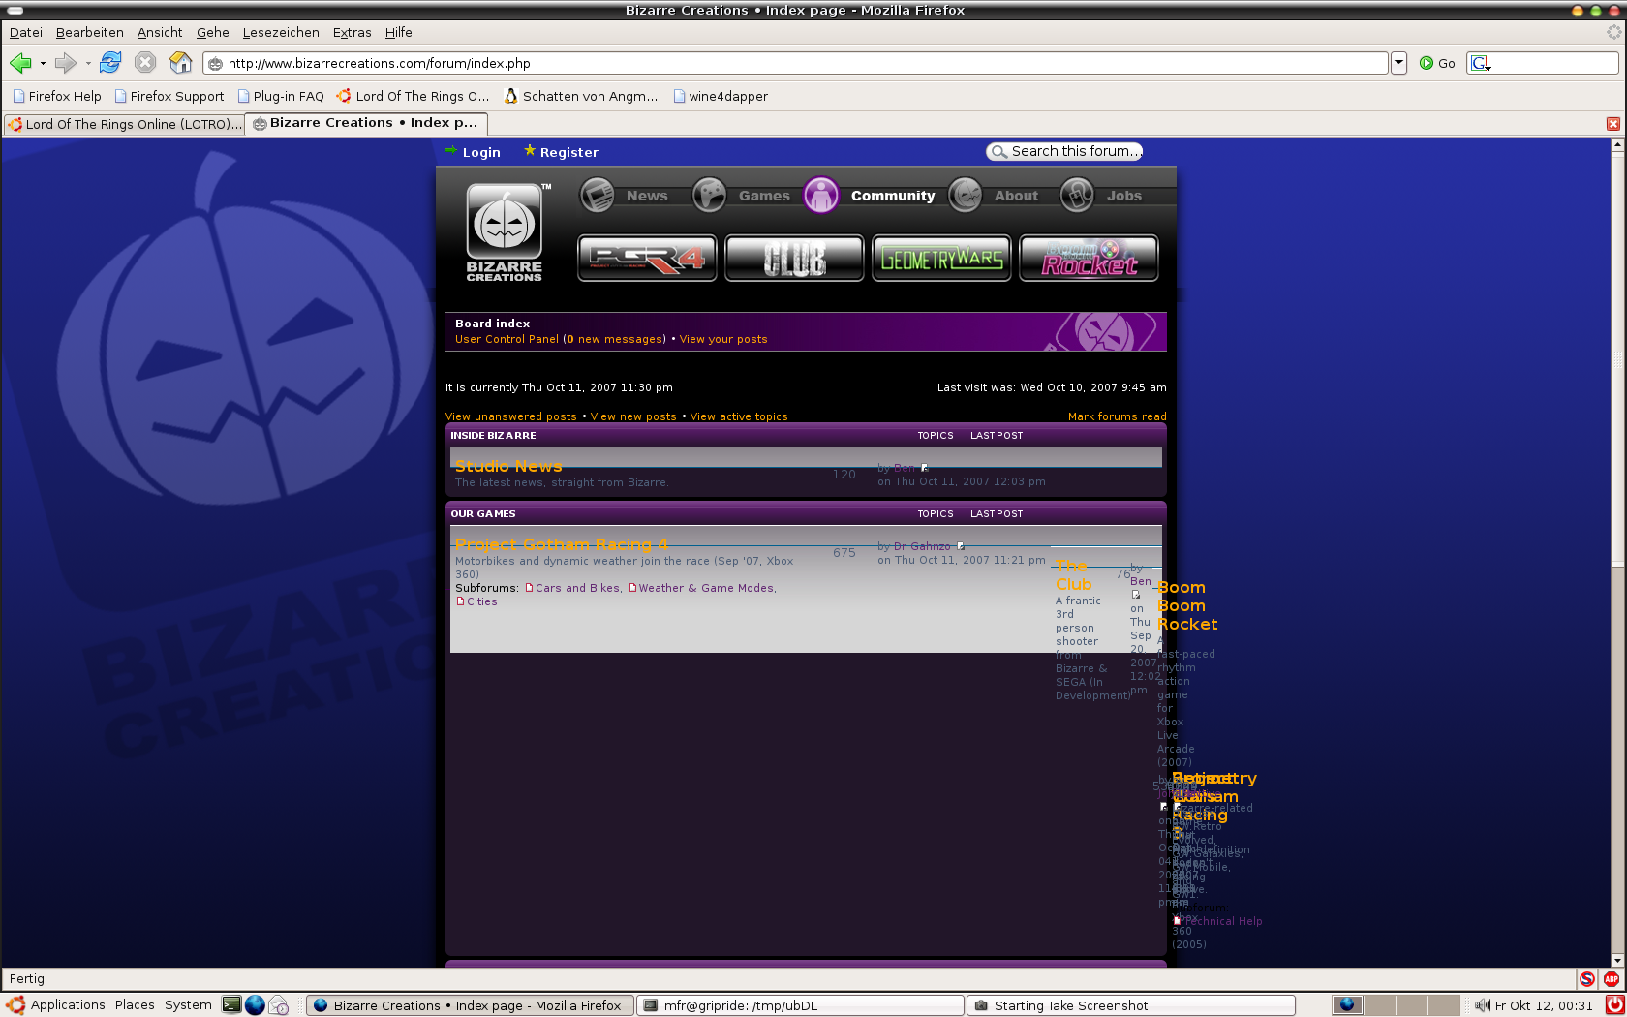Open the Datei menu
This screenshot has height=1017, width=1627.
26,32
